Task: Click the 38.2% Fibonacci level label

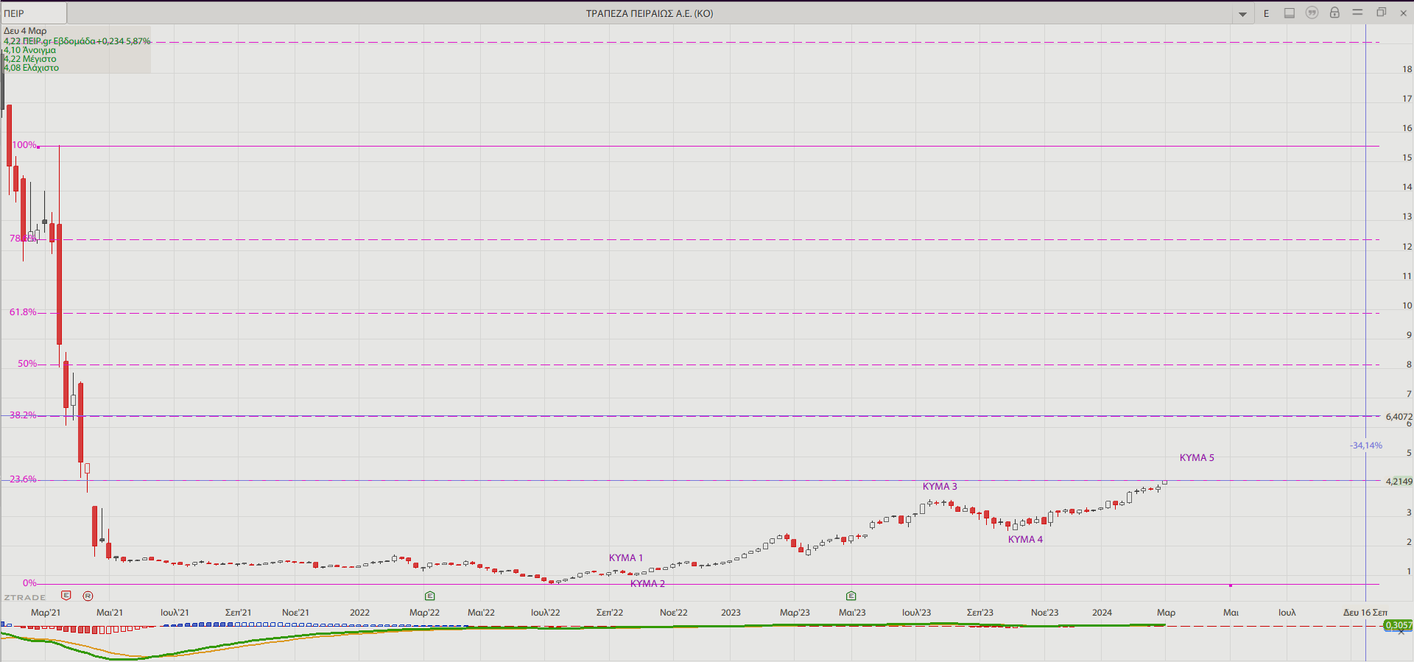Action: click(23, 415)
